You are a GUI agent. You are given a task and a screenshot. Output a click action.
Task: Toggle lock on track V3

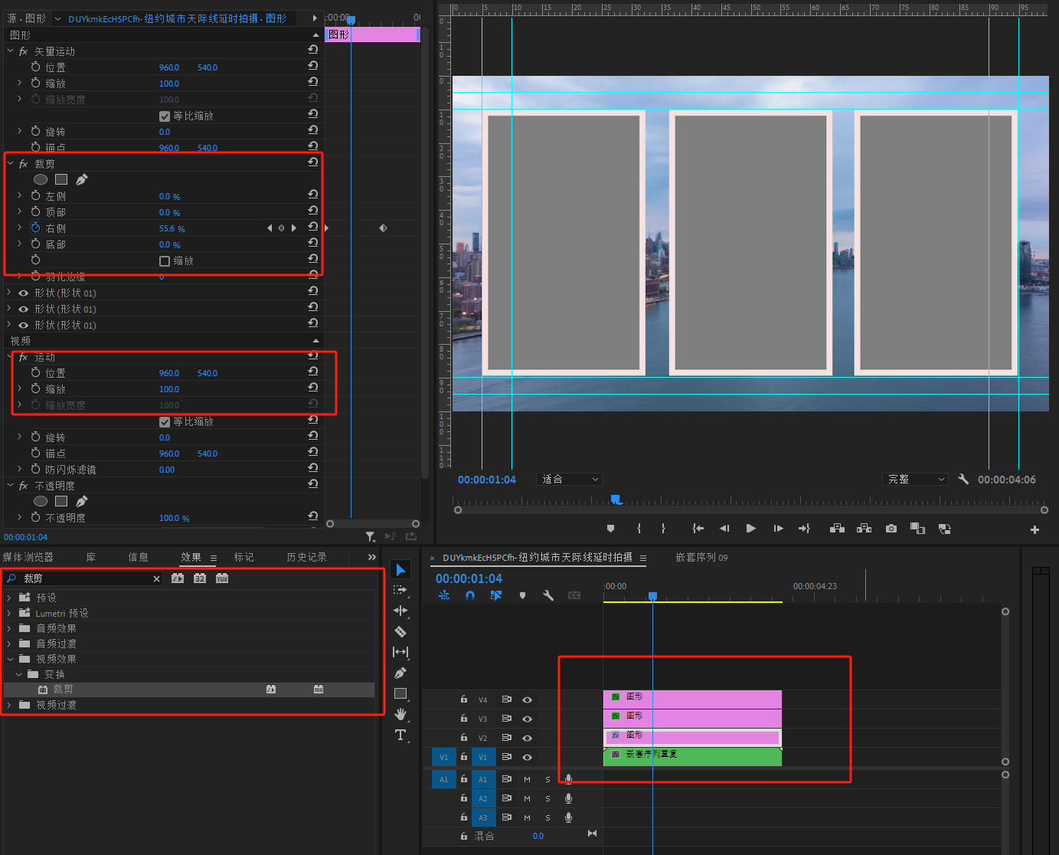click(x=463, y=719)
